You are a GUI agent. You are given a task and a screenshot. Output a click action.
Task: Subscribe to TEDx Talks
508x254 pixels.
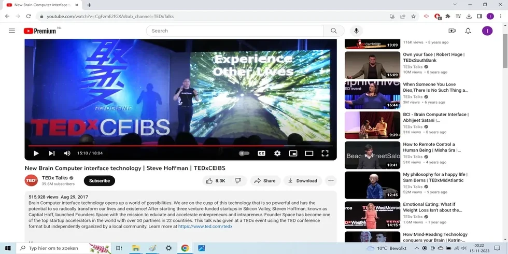click(x=100, y=181)
